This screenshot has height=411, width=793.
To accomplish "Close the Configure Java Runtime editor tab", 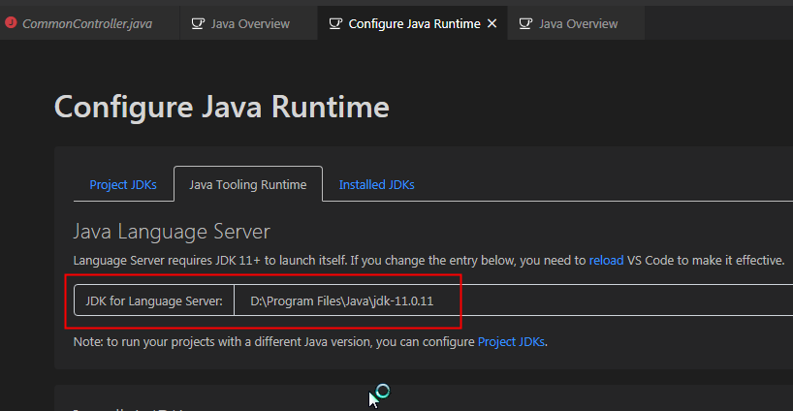I will [492, 23].
